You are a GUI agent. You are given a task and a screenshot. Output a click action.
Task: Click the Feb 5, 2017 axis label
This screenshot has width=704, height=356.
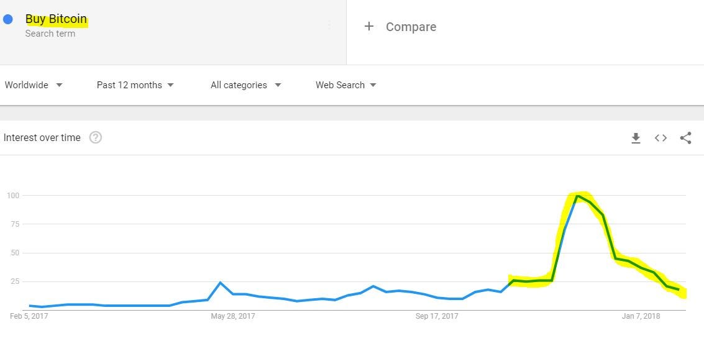(x=29, y=316)
